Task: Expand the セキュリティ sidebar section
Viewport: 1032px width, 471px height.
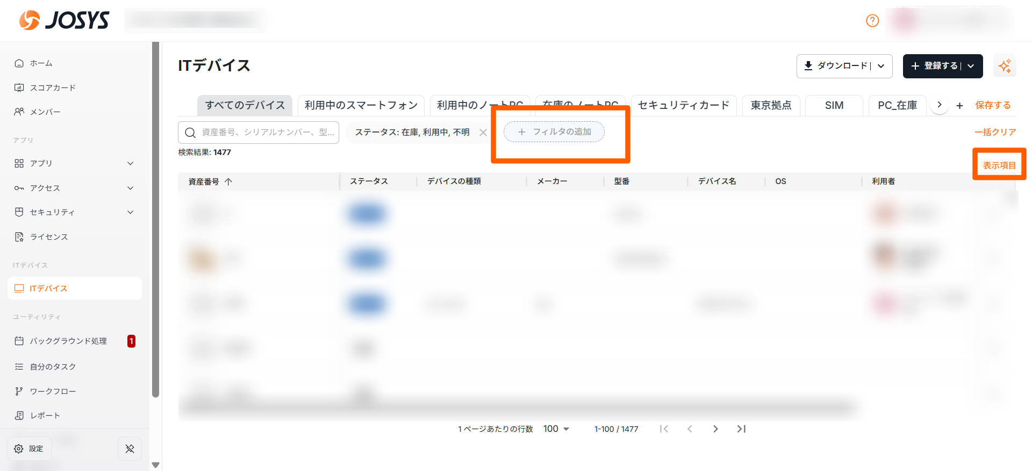Action: 130,212
